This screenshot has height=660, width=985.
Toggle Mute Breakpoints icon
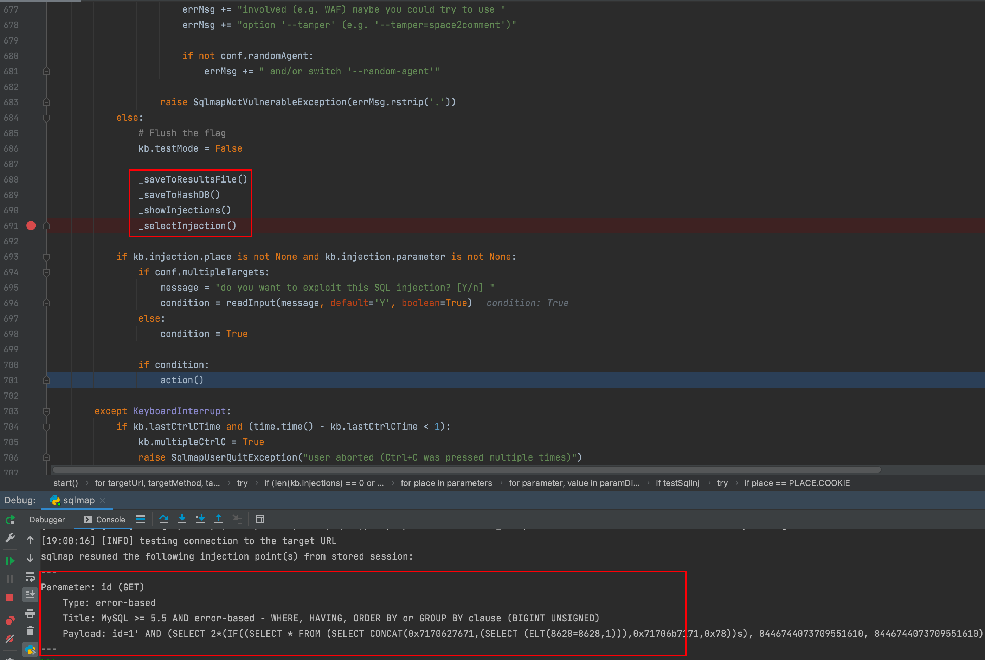10,639
